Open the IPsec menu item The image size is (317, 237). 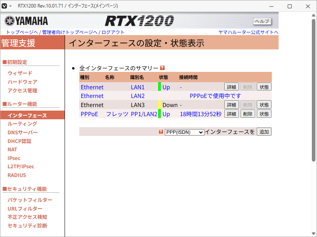click(14, 158)
